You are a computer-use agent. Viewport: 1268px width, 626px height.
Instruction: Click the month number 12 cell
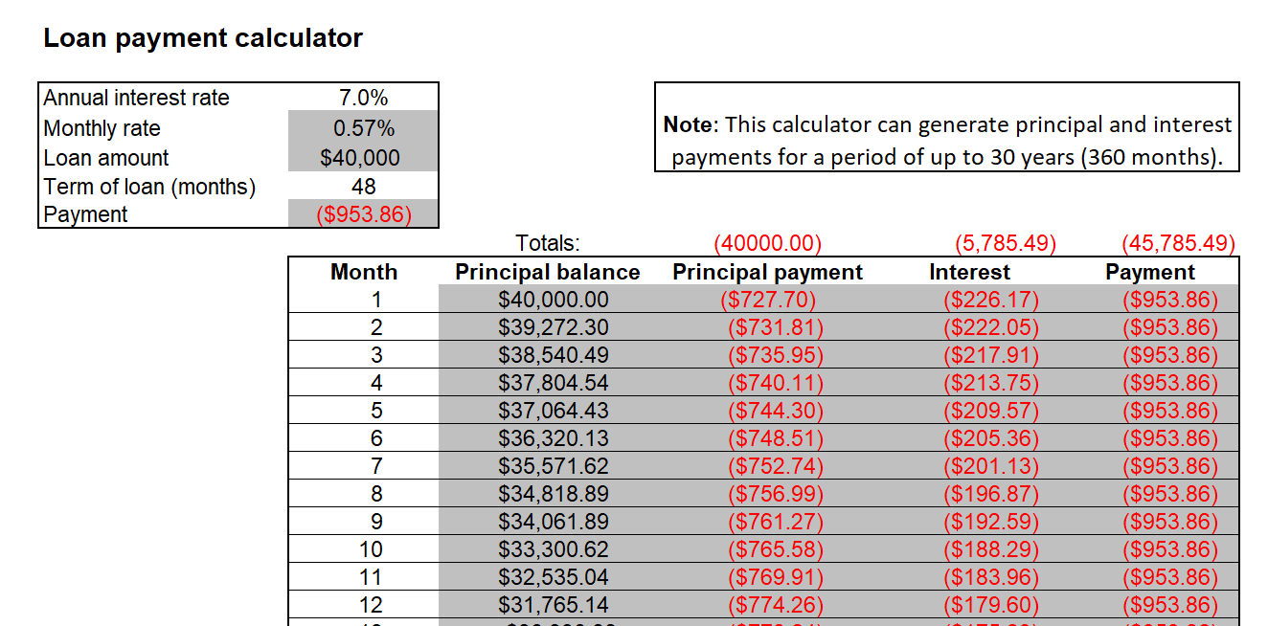coord(364,605)
